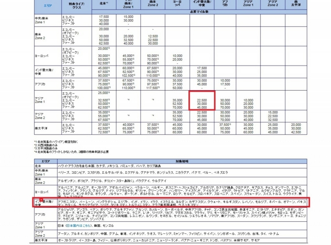This screenshot has height=245, width=331.
Task: Click the 北米 row label in the region table
Action: (x=38, y=166)
